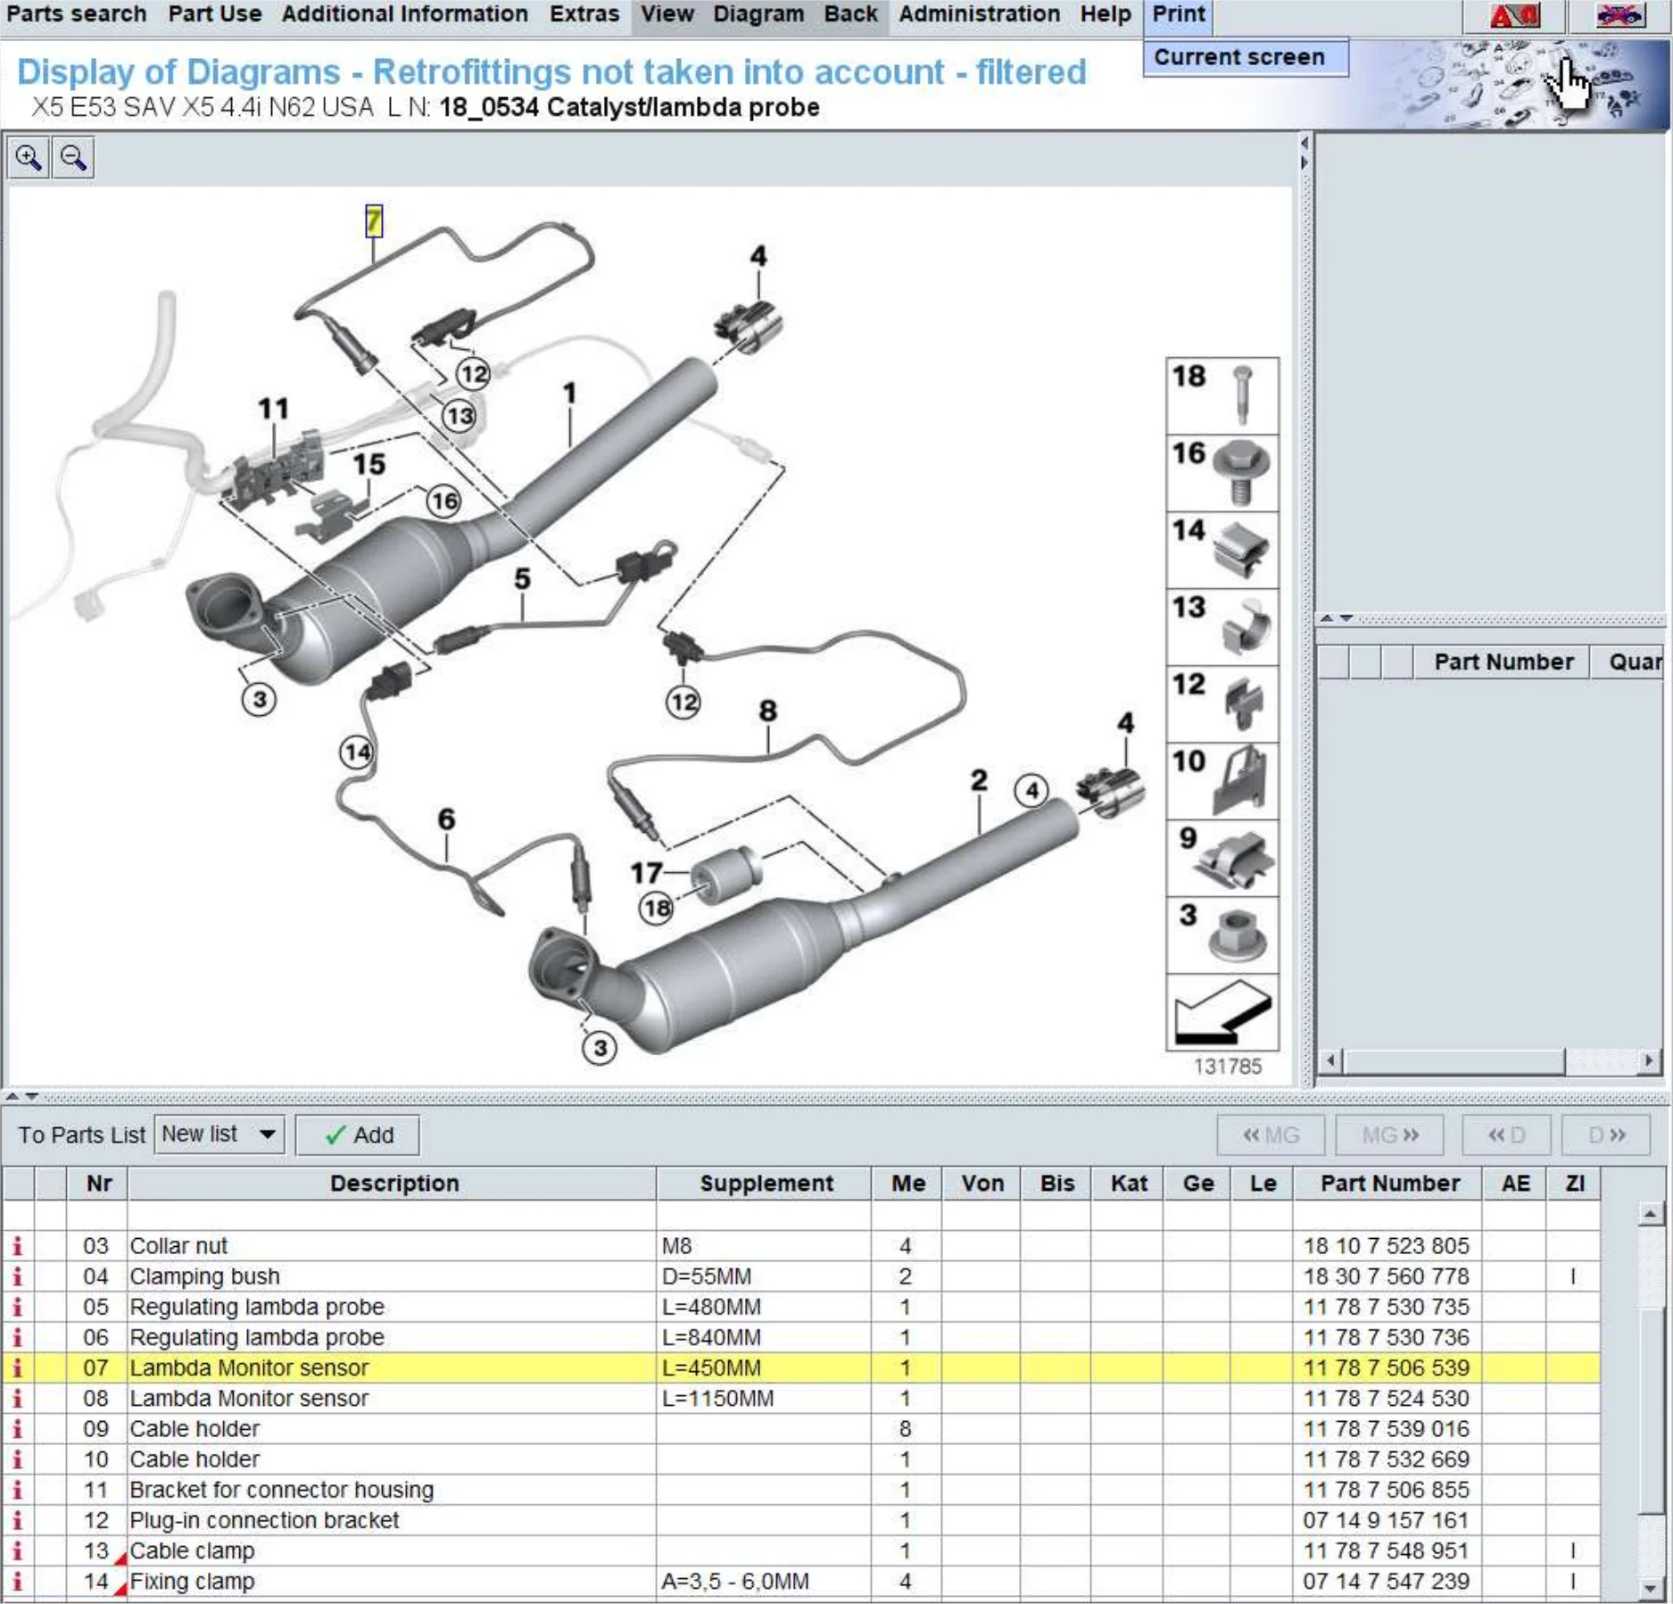Open the Help menu
Screen dimensions: 1673x1604
(x=1106, y=14)
